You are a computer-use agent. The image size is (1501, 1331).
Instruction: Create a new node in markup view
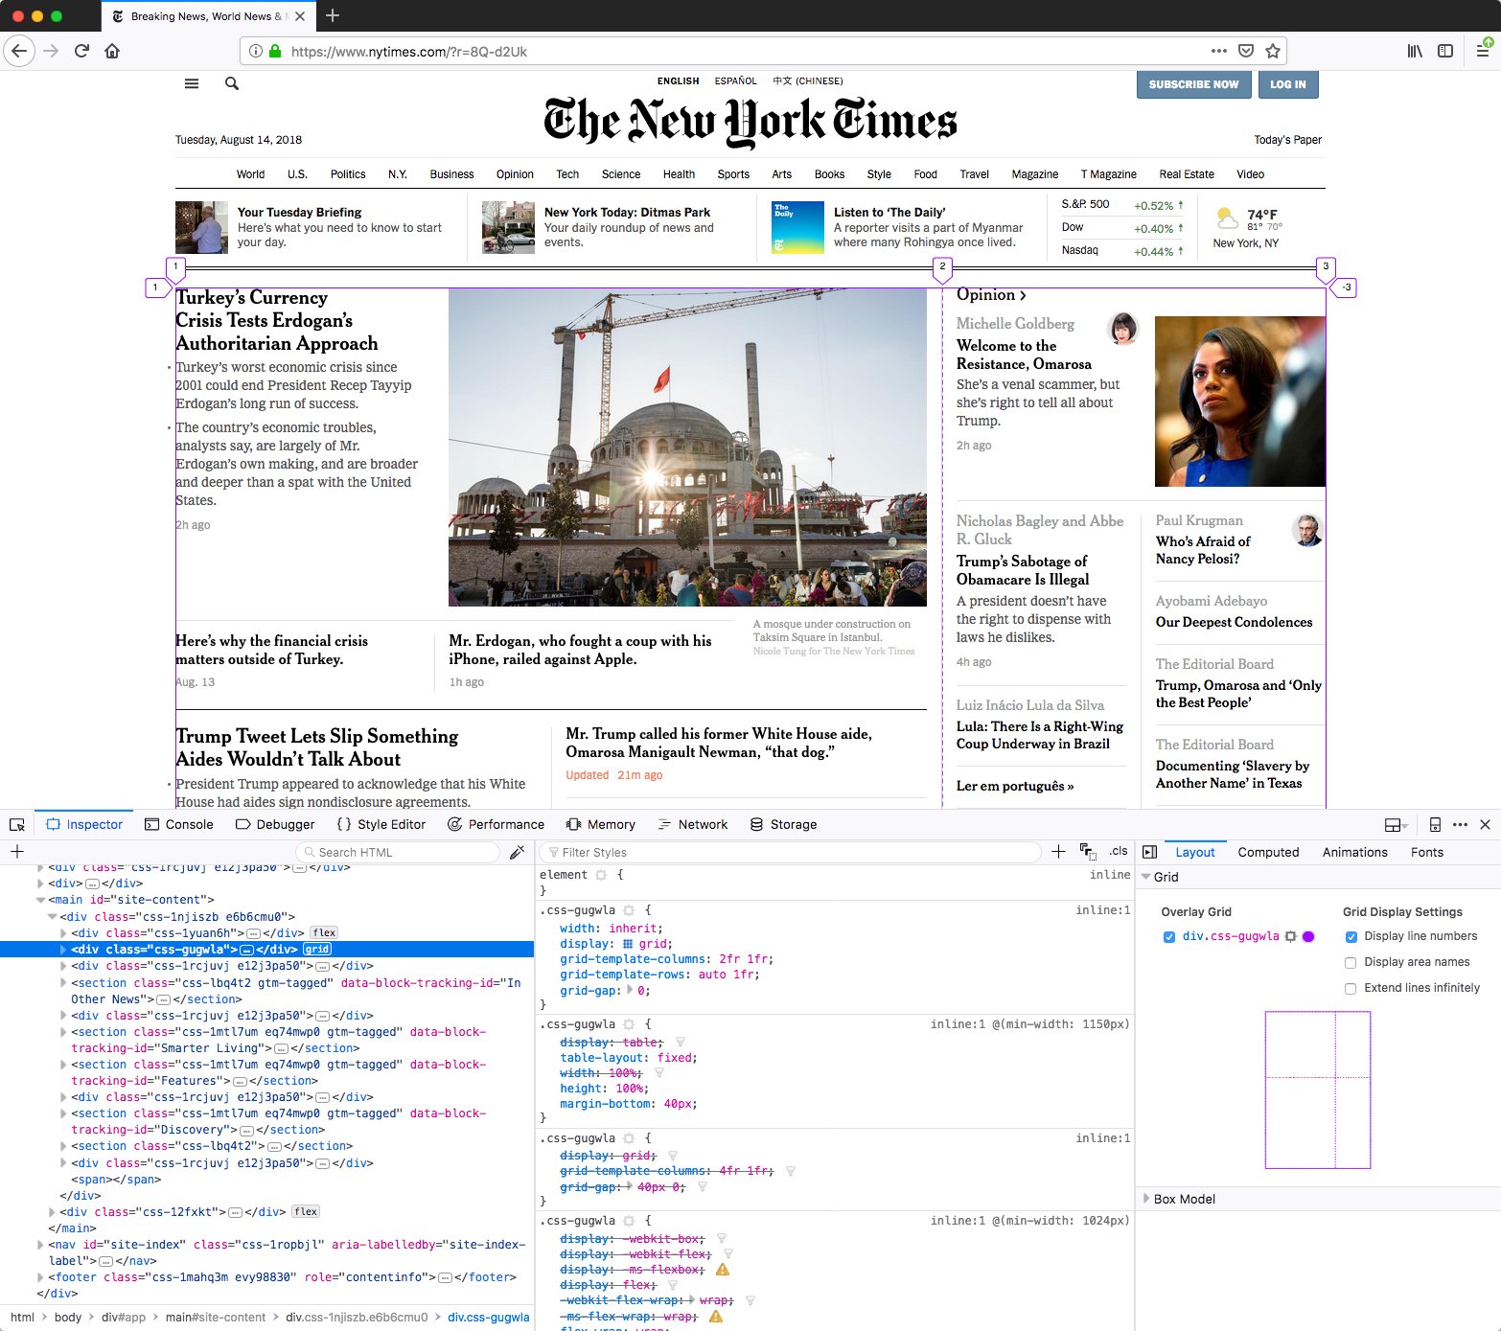click(17, 851)
